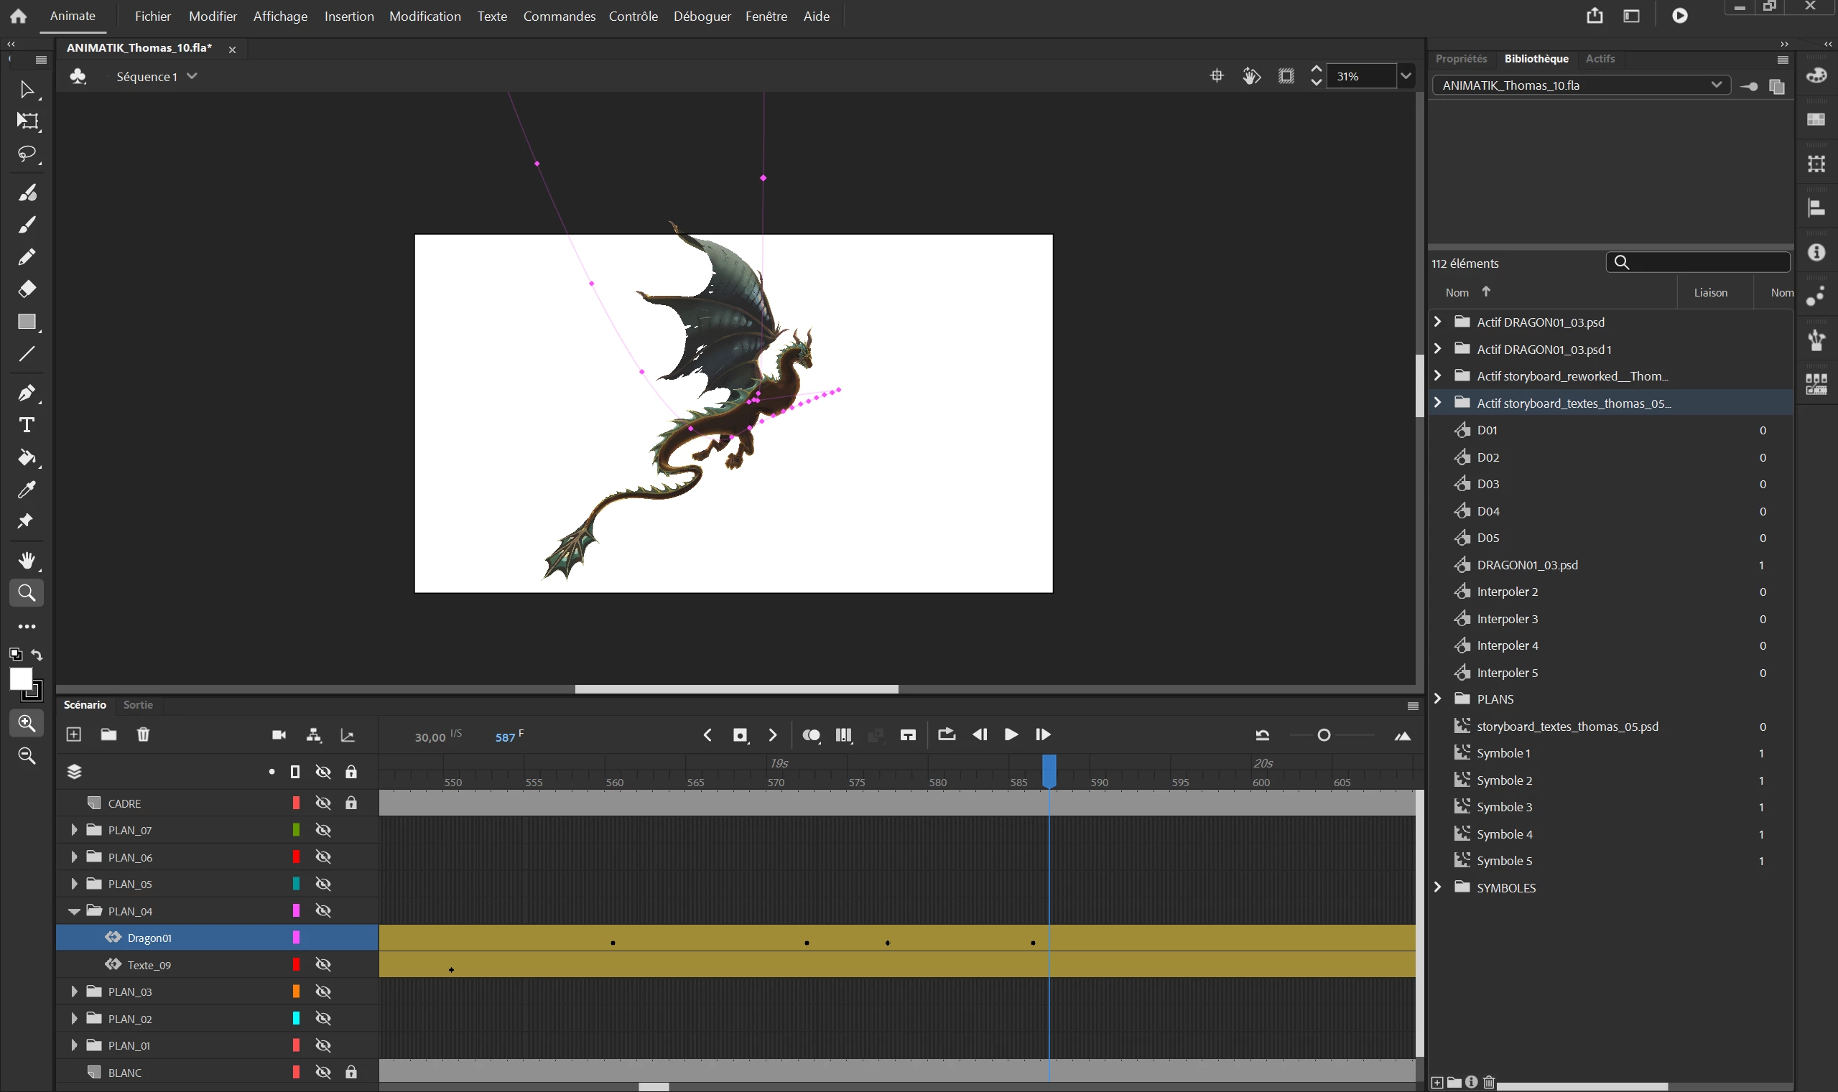This screenshot has width=1838, height=1092.
Task: Select the Eyedropper tool
Action: click(27, 490)
